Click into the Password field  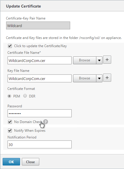click(40, 113)
